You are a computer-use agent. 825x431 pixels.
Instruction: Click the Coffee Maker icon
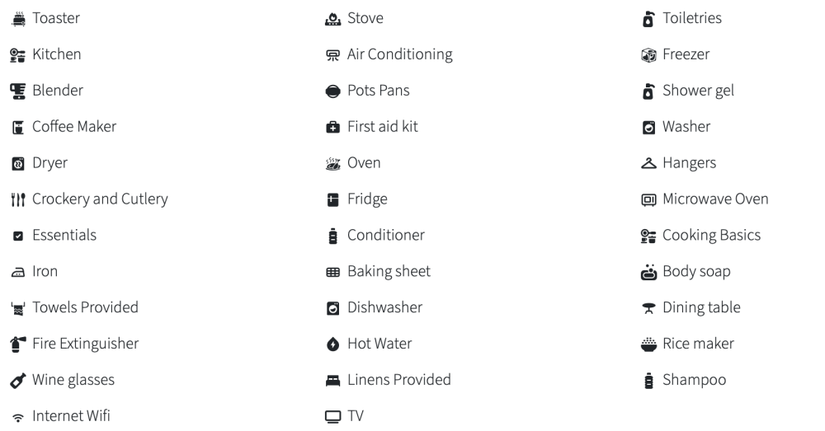point(16,127)
